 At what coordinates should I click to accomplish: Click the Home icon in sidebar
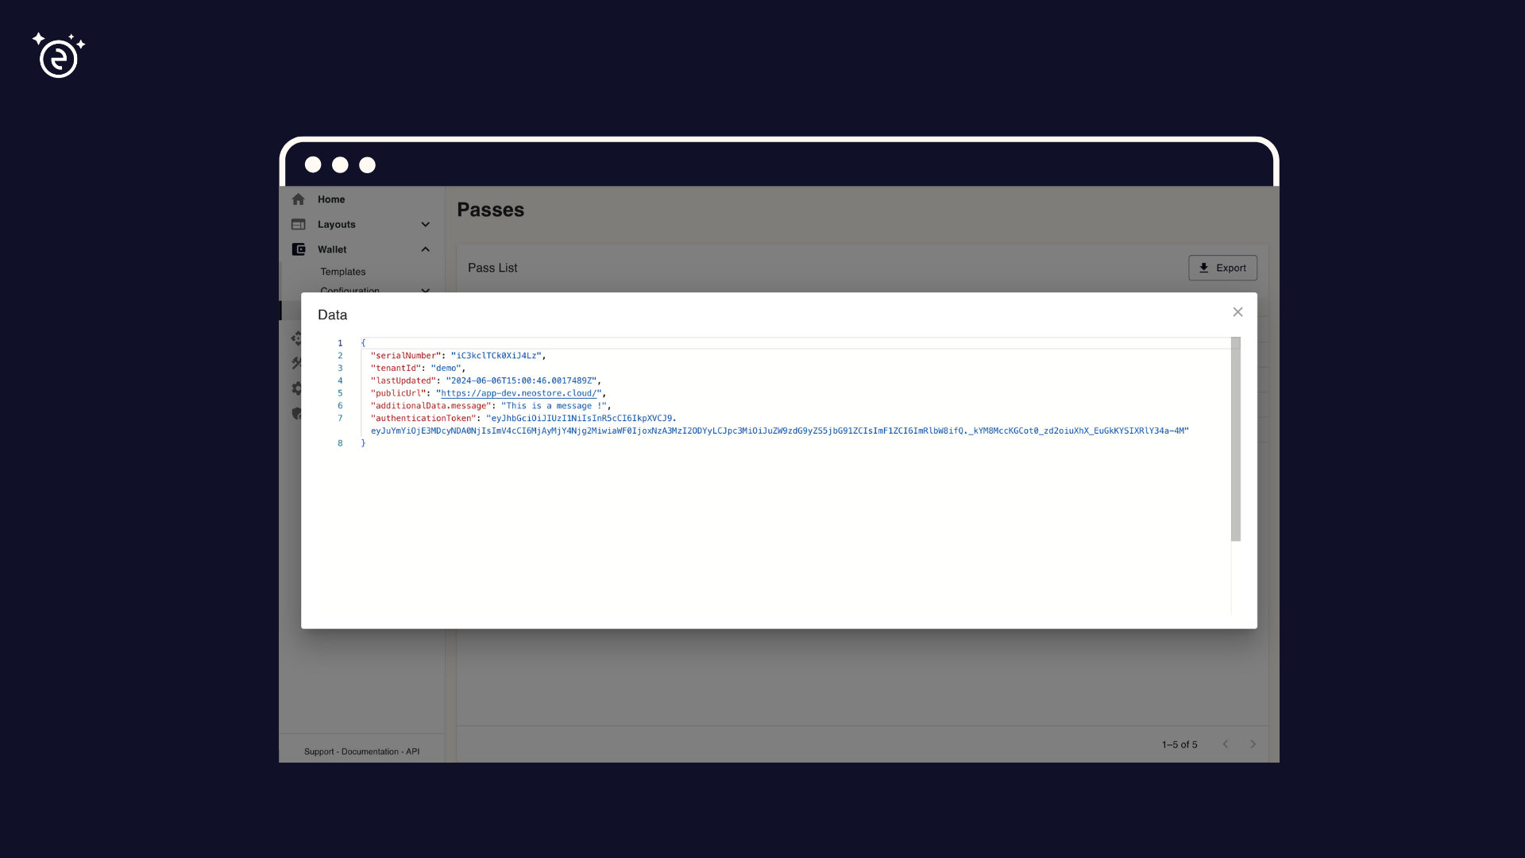[x=298, y=199]
